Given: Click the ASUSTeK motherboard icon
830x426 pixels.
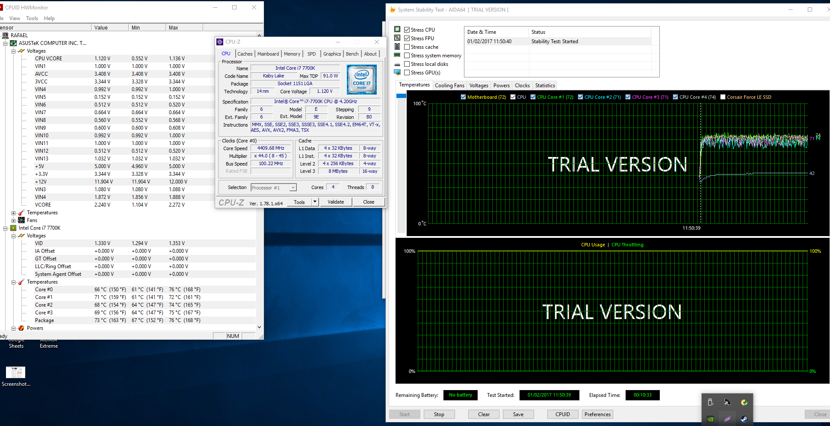Looking at the screenshot, I should pyautogui.click(x=14, y=43).
